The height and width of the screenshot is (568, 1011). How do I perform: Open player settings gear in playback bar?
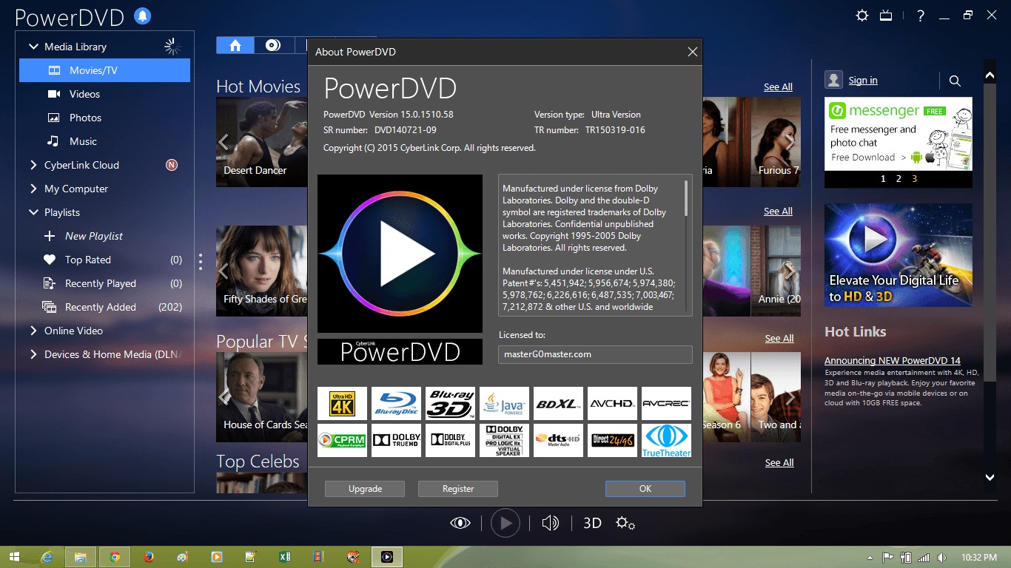(x=625, y=523)
